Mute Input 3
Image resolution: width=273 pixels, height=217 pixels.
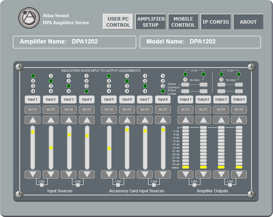(69, 110)
